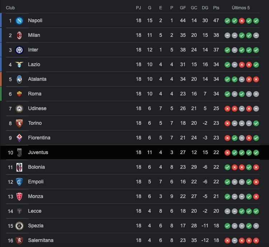Click Juventus' red loss result icon
Viewport: 269px width, 247px height.
(x=227, y=153)
